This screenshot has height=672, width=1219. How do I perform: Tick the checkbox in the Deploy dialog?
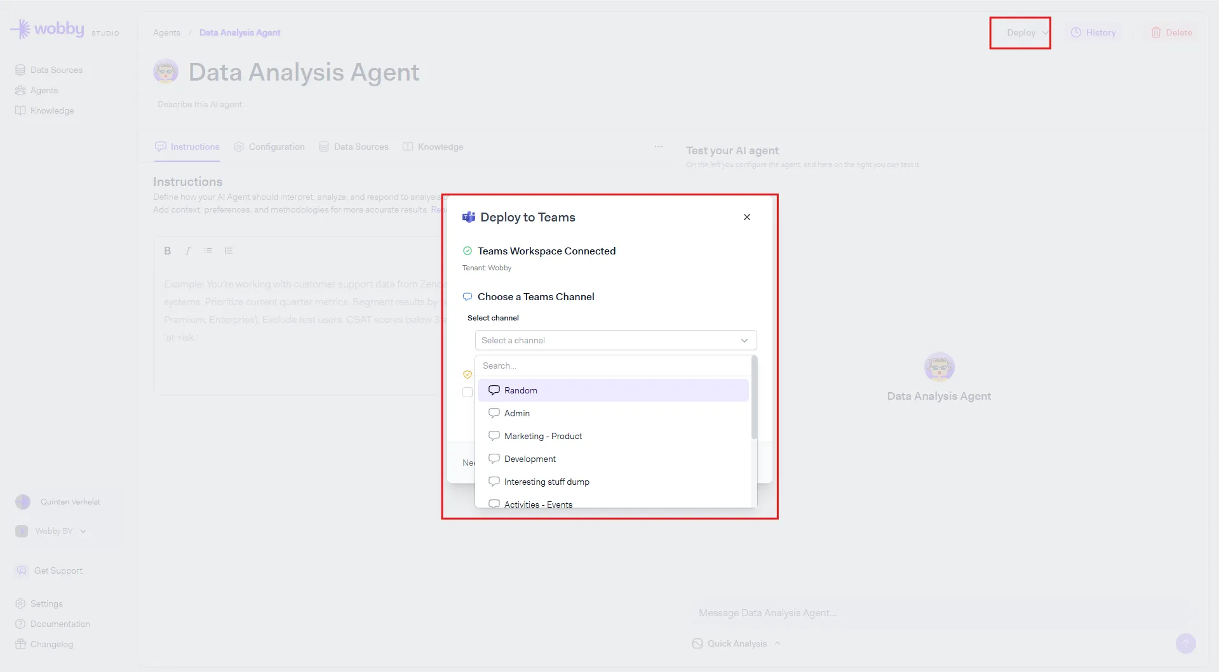point(468,392)
